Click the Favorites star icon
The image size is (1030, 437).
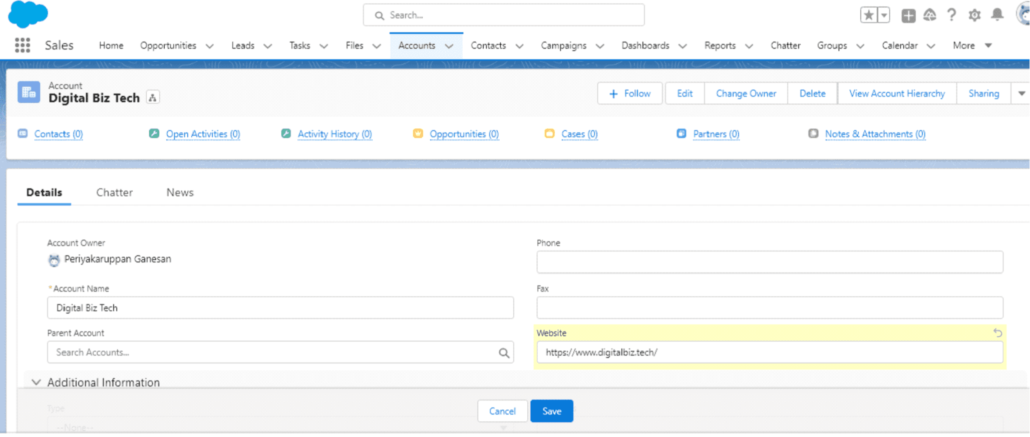tap(869, 15)
